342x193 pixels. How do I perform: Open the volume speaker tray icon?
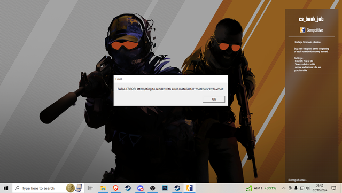pos(308,188)
